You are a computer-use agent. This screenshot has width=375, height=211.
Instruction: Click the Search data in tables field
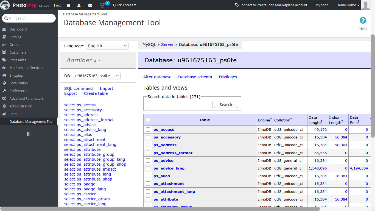tap(180, 105)
